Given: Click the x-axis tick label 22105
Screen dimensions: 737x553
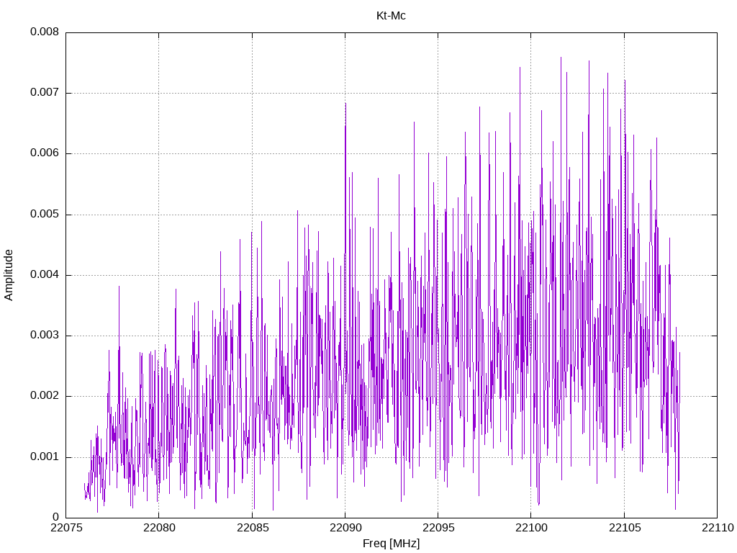Looking at the screenshot, I should pos(625,528).
